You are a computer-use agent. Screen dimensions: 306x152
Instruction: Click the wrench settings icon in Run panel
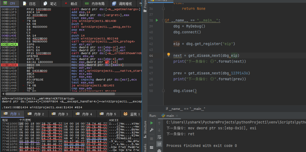coord(152,130)
